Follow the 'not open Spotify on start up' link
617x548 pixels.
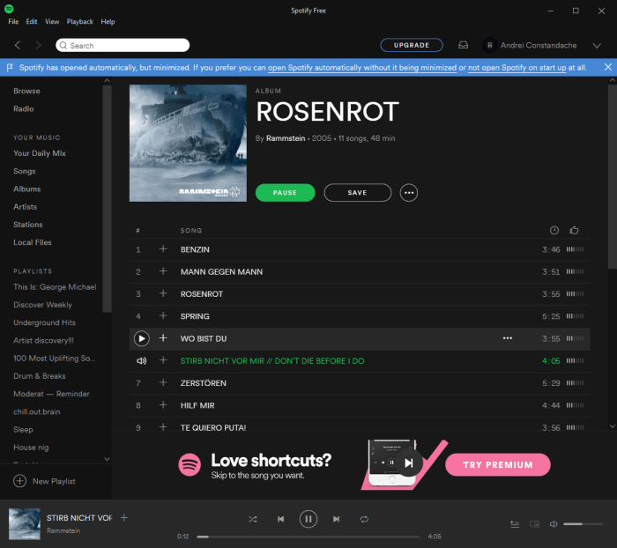point(517,68)
